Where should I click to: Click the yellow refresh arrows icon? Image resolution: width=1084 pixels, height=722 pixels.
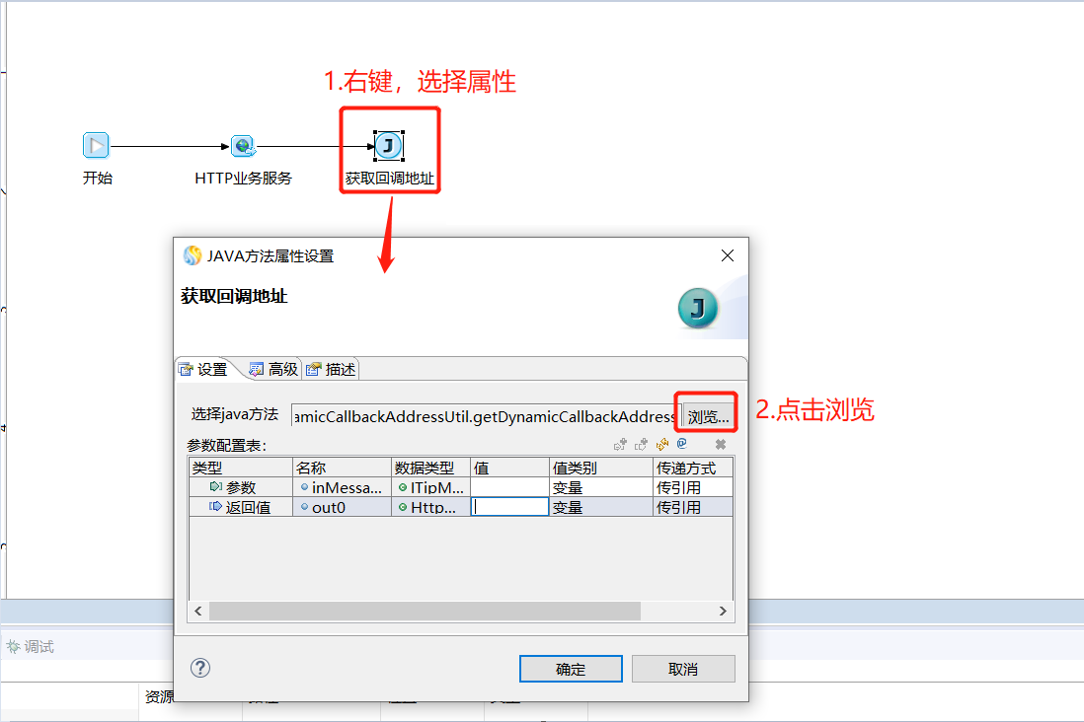(662, 444)
